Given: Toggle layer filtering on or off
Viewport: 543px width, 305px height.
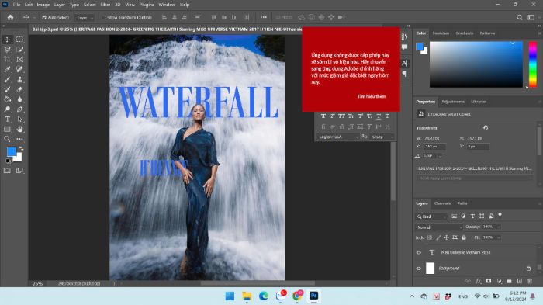Looking at the screenshot, I should tap(500, 215).
